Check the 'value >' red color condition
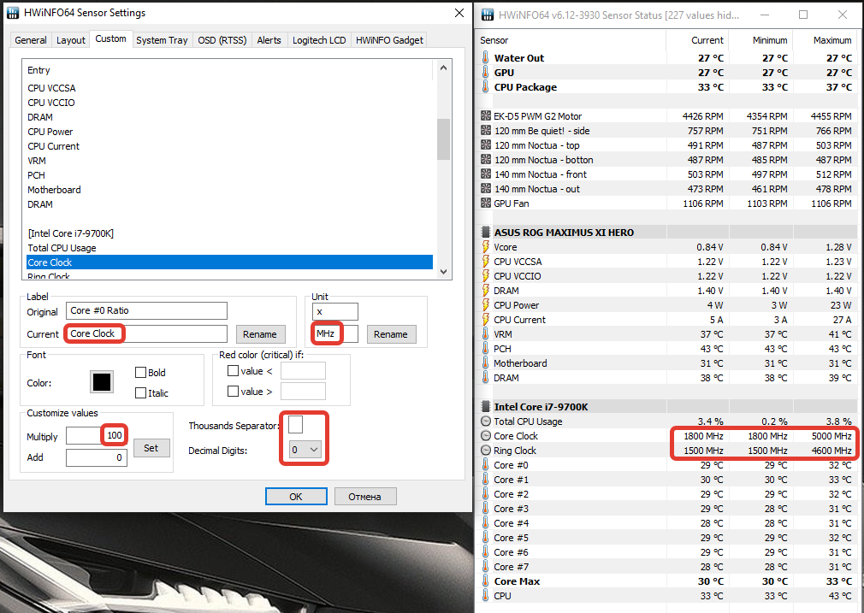 click(x=233, y=391)
